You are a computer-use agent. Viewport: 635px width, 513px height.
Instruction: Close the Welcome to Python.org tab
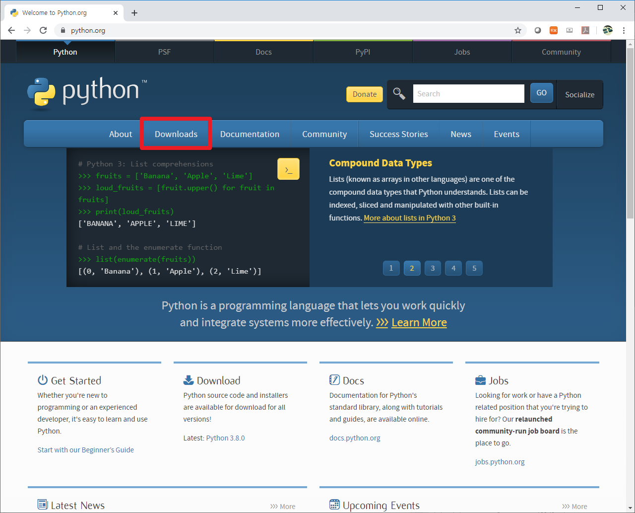point(116,13)
